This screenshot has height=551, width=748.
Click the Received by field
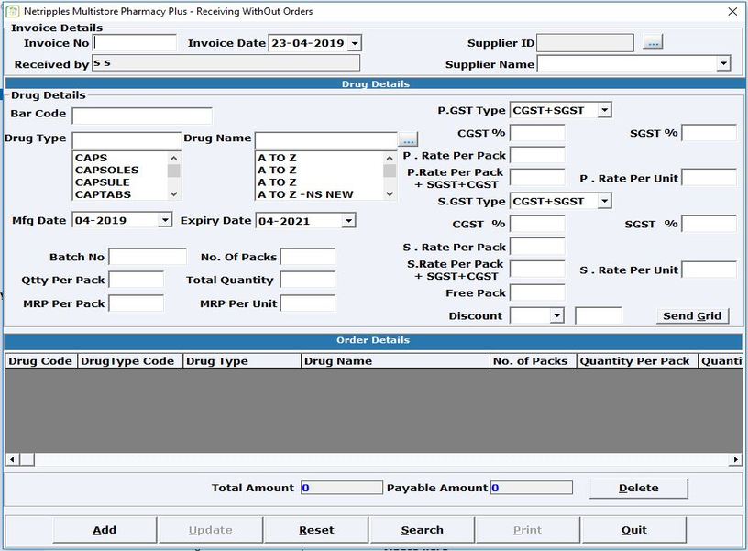click(226, 63)
